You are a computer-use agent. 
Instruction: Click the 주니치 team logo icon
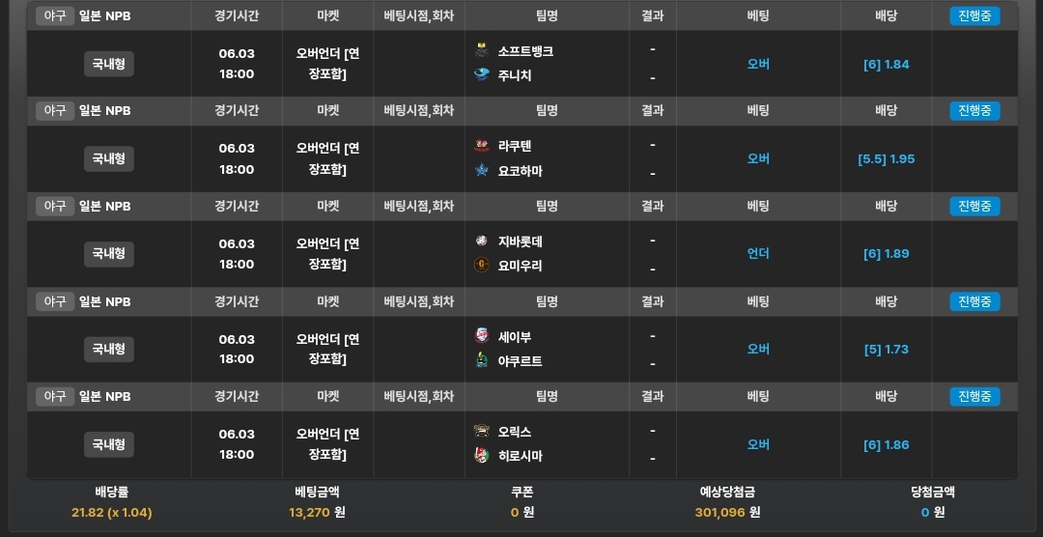[482, 75]
